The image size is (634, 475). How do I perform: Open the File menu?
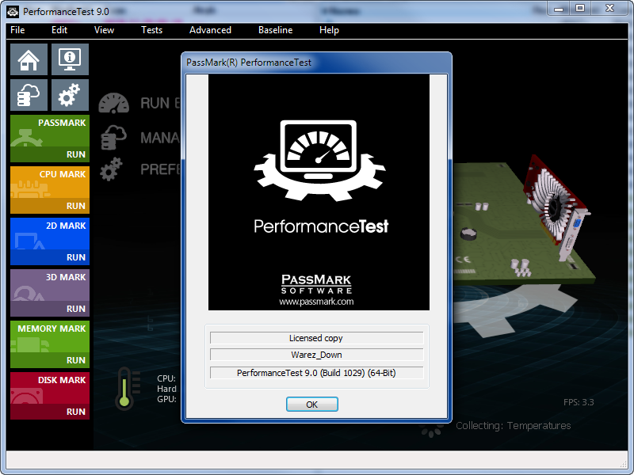click(x=17, y=30)
